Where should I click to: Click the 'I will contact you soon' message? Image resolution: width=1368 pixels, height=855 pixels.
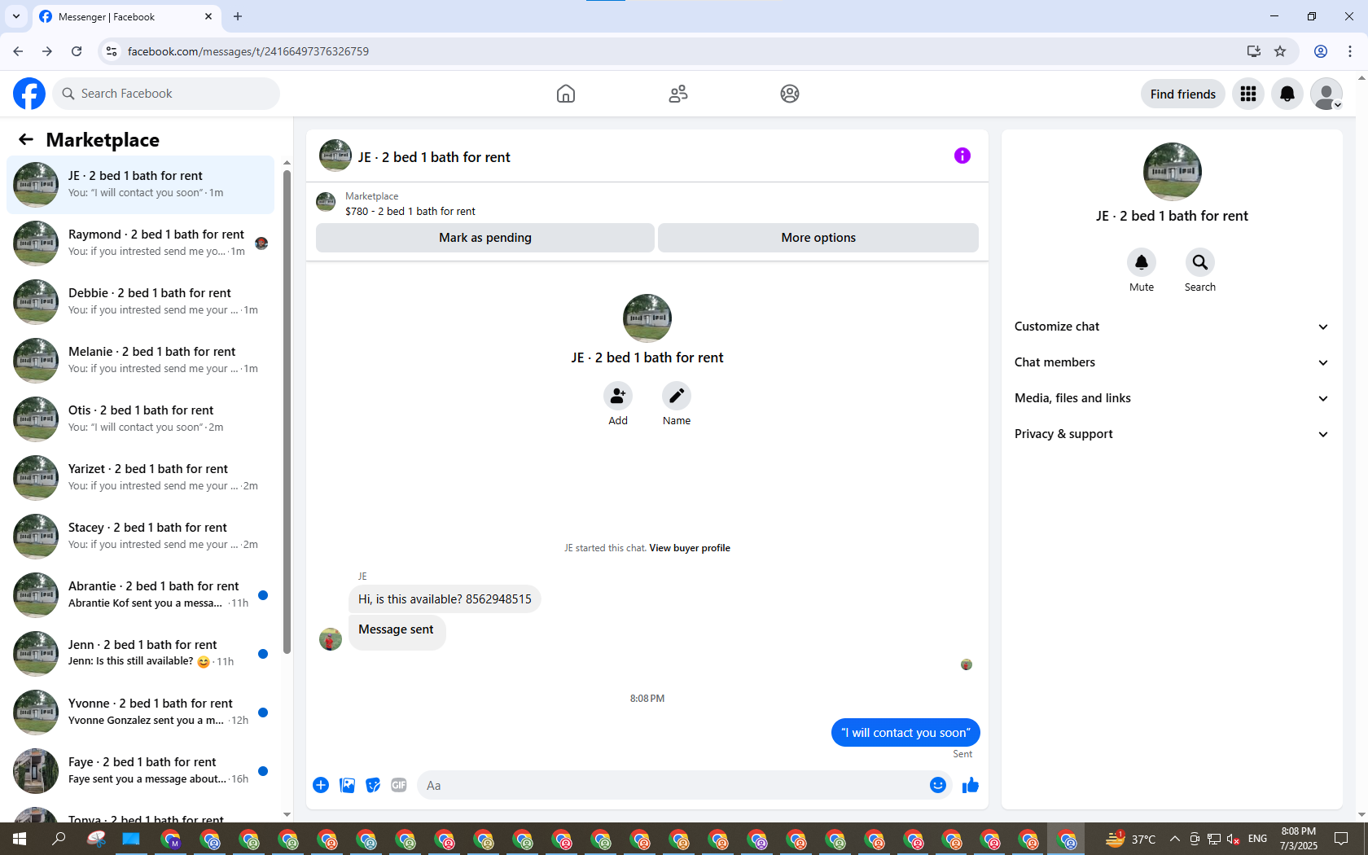tap(905, 733)
